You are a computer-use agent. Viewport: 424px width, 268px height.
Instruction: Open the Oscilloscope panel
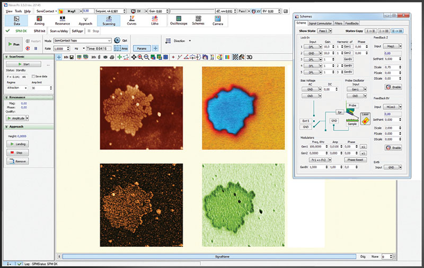coord(178,20)
